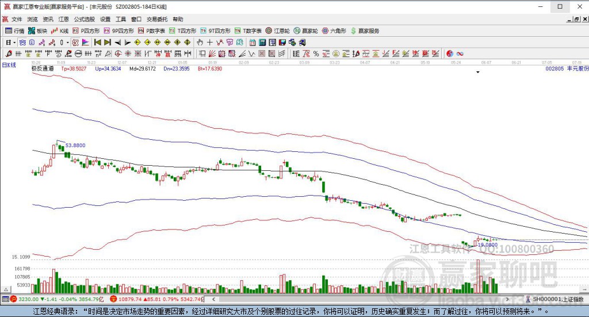Open the 行情 market quotes view

14,31
